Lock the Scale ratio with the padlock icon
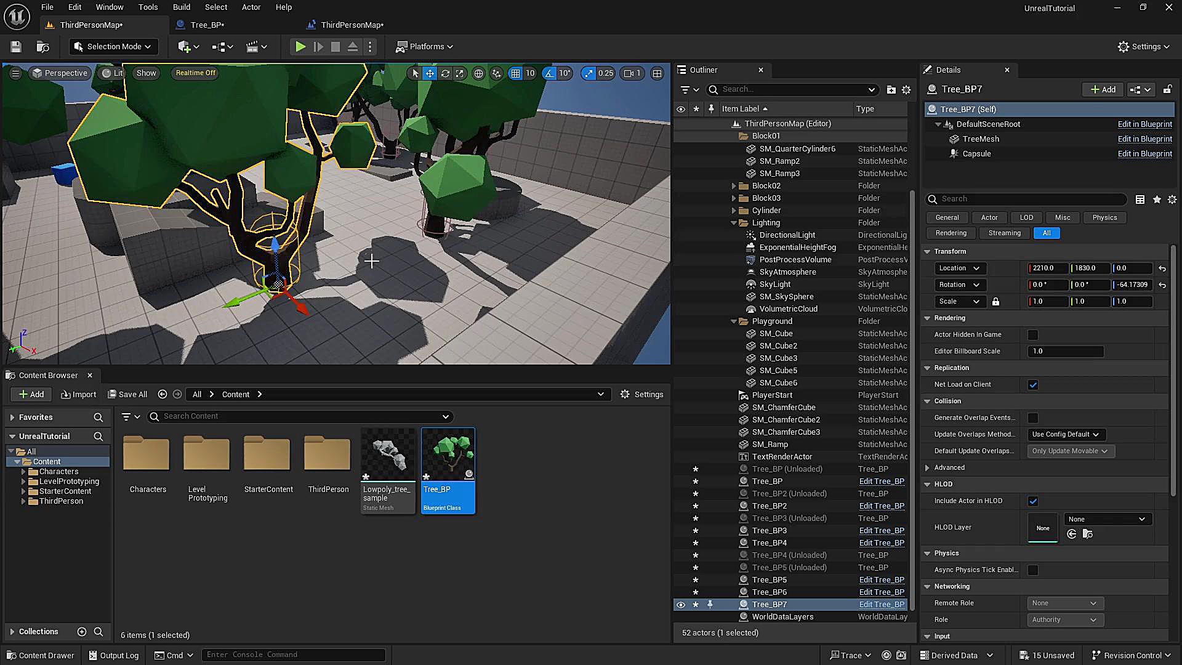 pyautogui.click(x=995, y=302)
